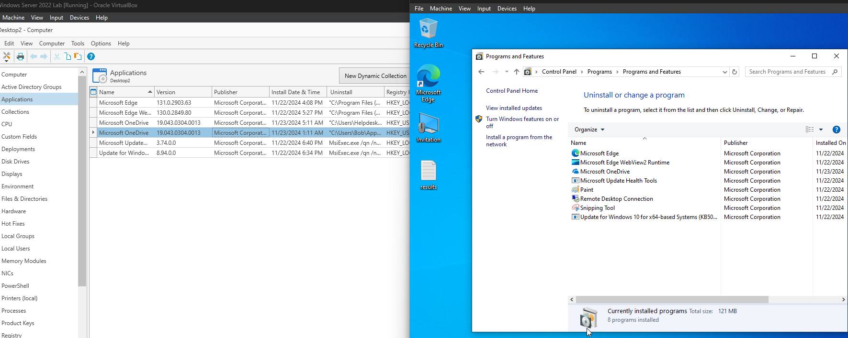Viewport: 848px width, 338px height.
Task: Click Microsoft OneDrive cloud icon in list
Action: tap(576, 172)
